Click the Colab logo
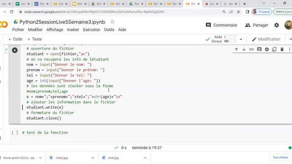292x164 pixels. (x=4, y=24)
